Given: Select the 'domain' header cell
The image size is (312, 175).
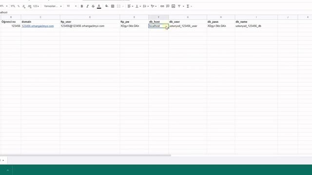Looking at the screenshot, I should point(40,21).
